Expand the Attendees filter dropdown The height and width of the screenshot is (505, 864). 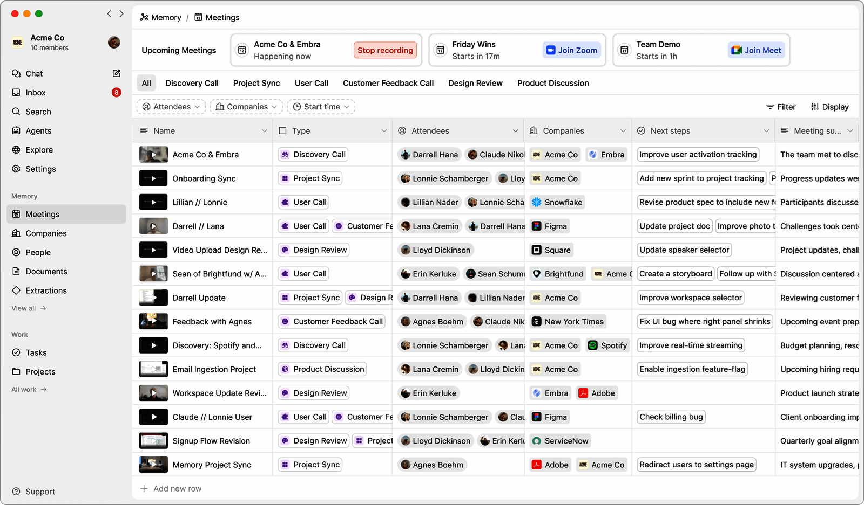tap(171, 107)
